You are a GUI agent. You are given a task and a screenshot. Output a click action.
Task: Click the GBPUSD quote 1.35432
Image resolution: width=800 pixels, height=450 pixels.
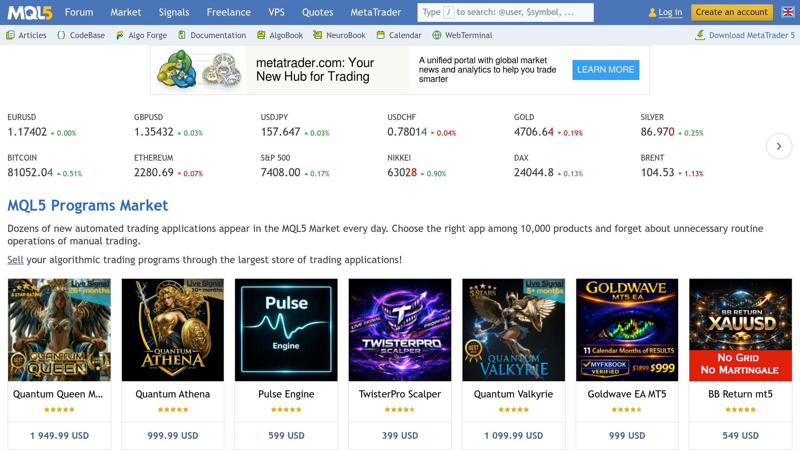point(154,132)
